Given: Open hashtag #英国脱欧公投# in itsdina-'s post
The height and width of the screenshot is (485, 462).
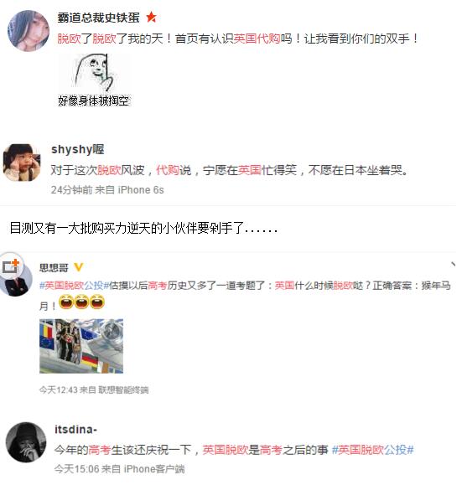Looking at the screenshot, I should pyautogui.click(x=372, y=450).
